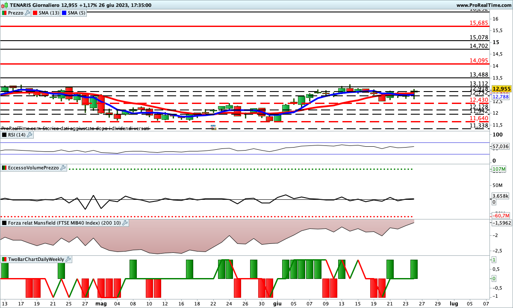Image resolution: width=513 pixels, height=308 pixels.
Task: Click the 13,112 level label
Action: tap(479, 83)
